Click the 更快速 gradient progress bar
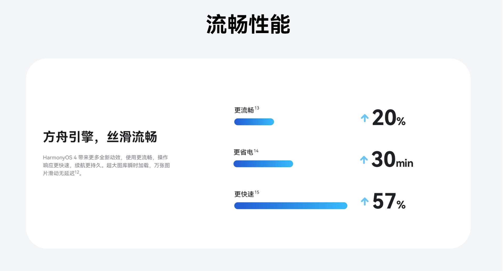Image resolution: width=504 pixels, height=271 pixels. click(x=290, y=206)
